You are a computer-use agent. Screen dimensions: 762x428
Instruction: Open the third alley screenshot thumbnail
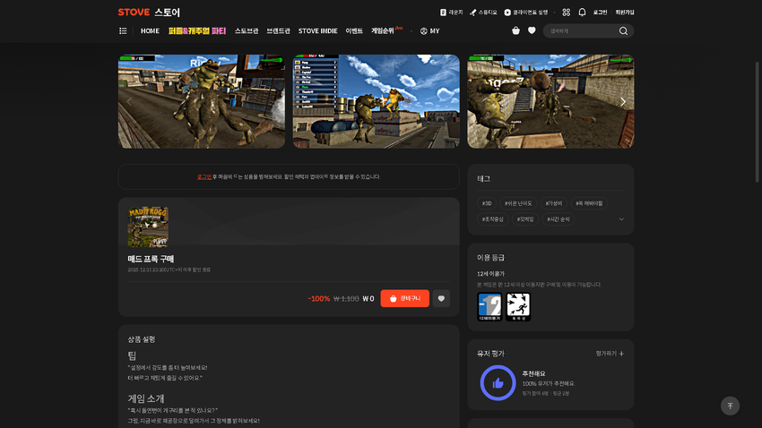point(550,101)
